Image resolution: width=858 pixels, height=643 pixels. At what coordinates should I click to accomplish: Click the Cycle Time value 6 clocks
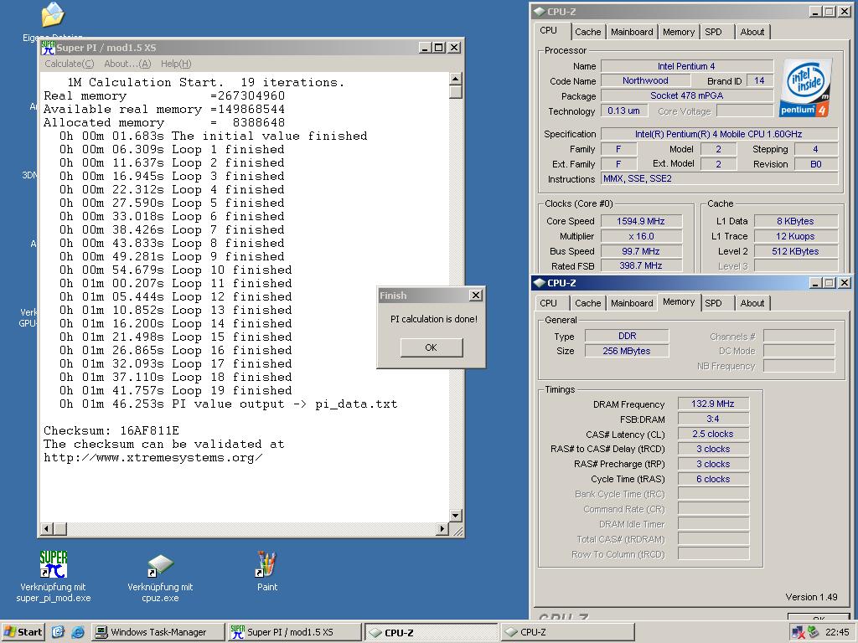[x=713, y=479]
